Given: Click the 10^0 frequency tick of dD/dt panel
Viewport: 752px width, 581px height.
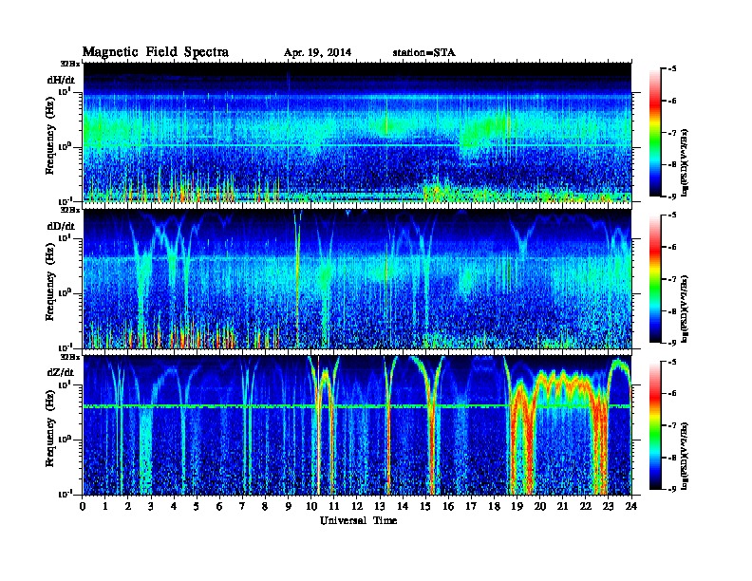Looking at the screenshot, I should coord(65,292).
